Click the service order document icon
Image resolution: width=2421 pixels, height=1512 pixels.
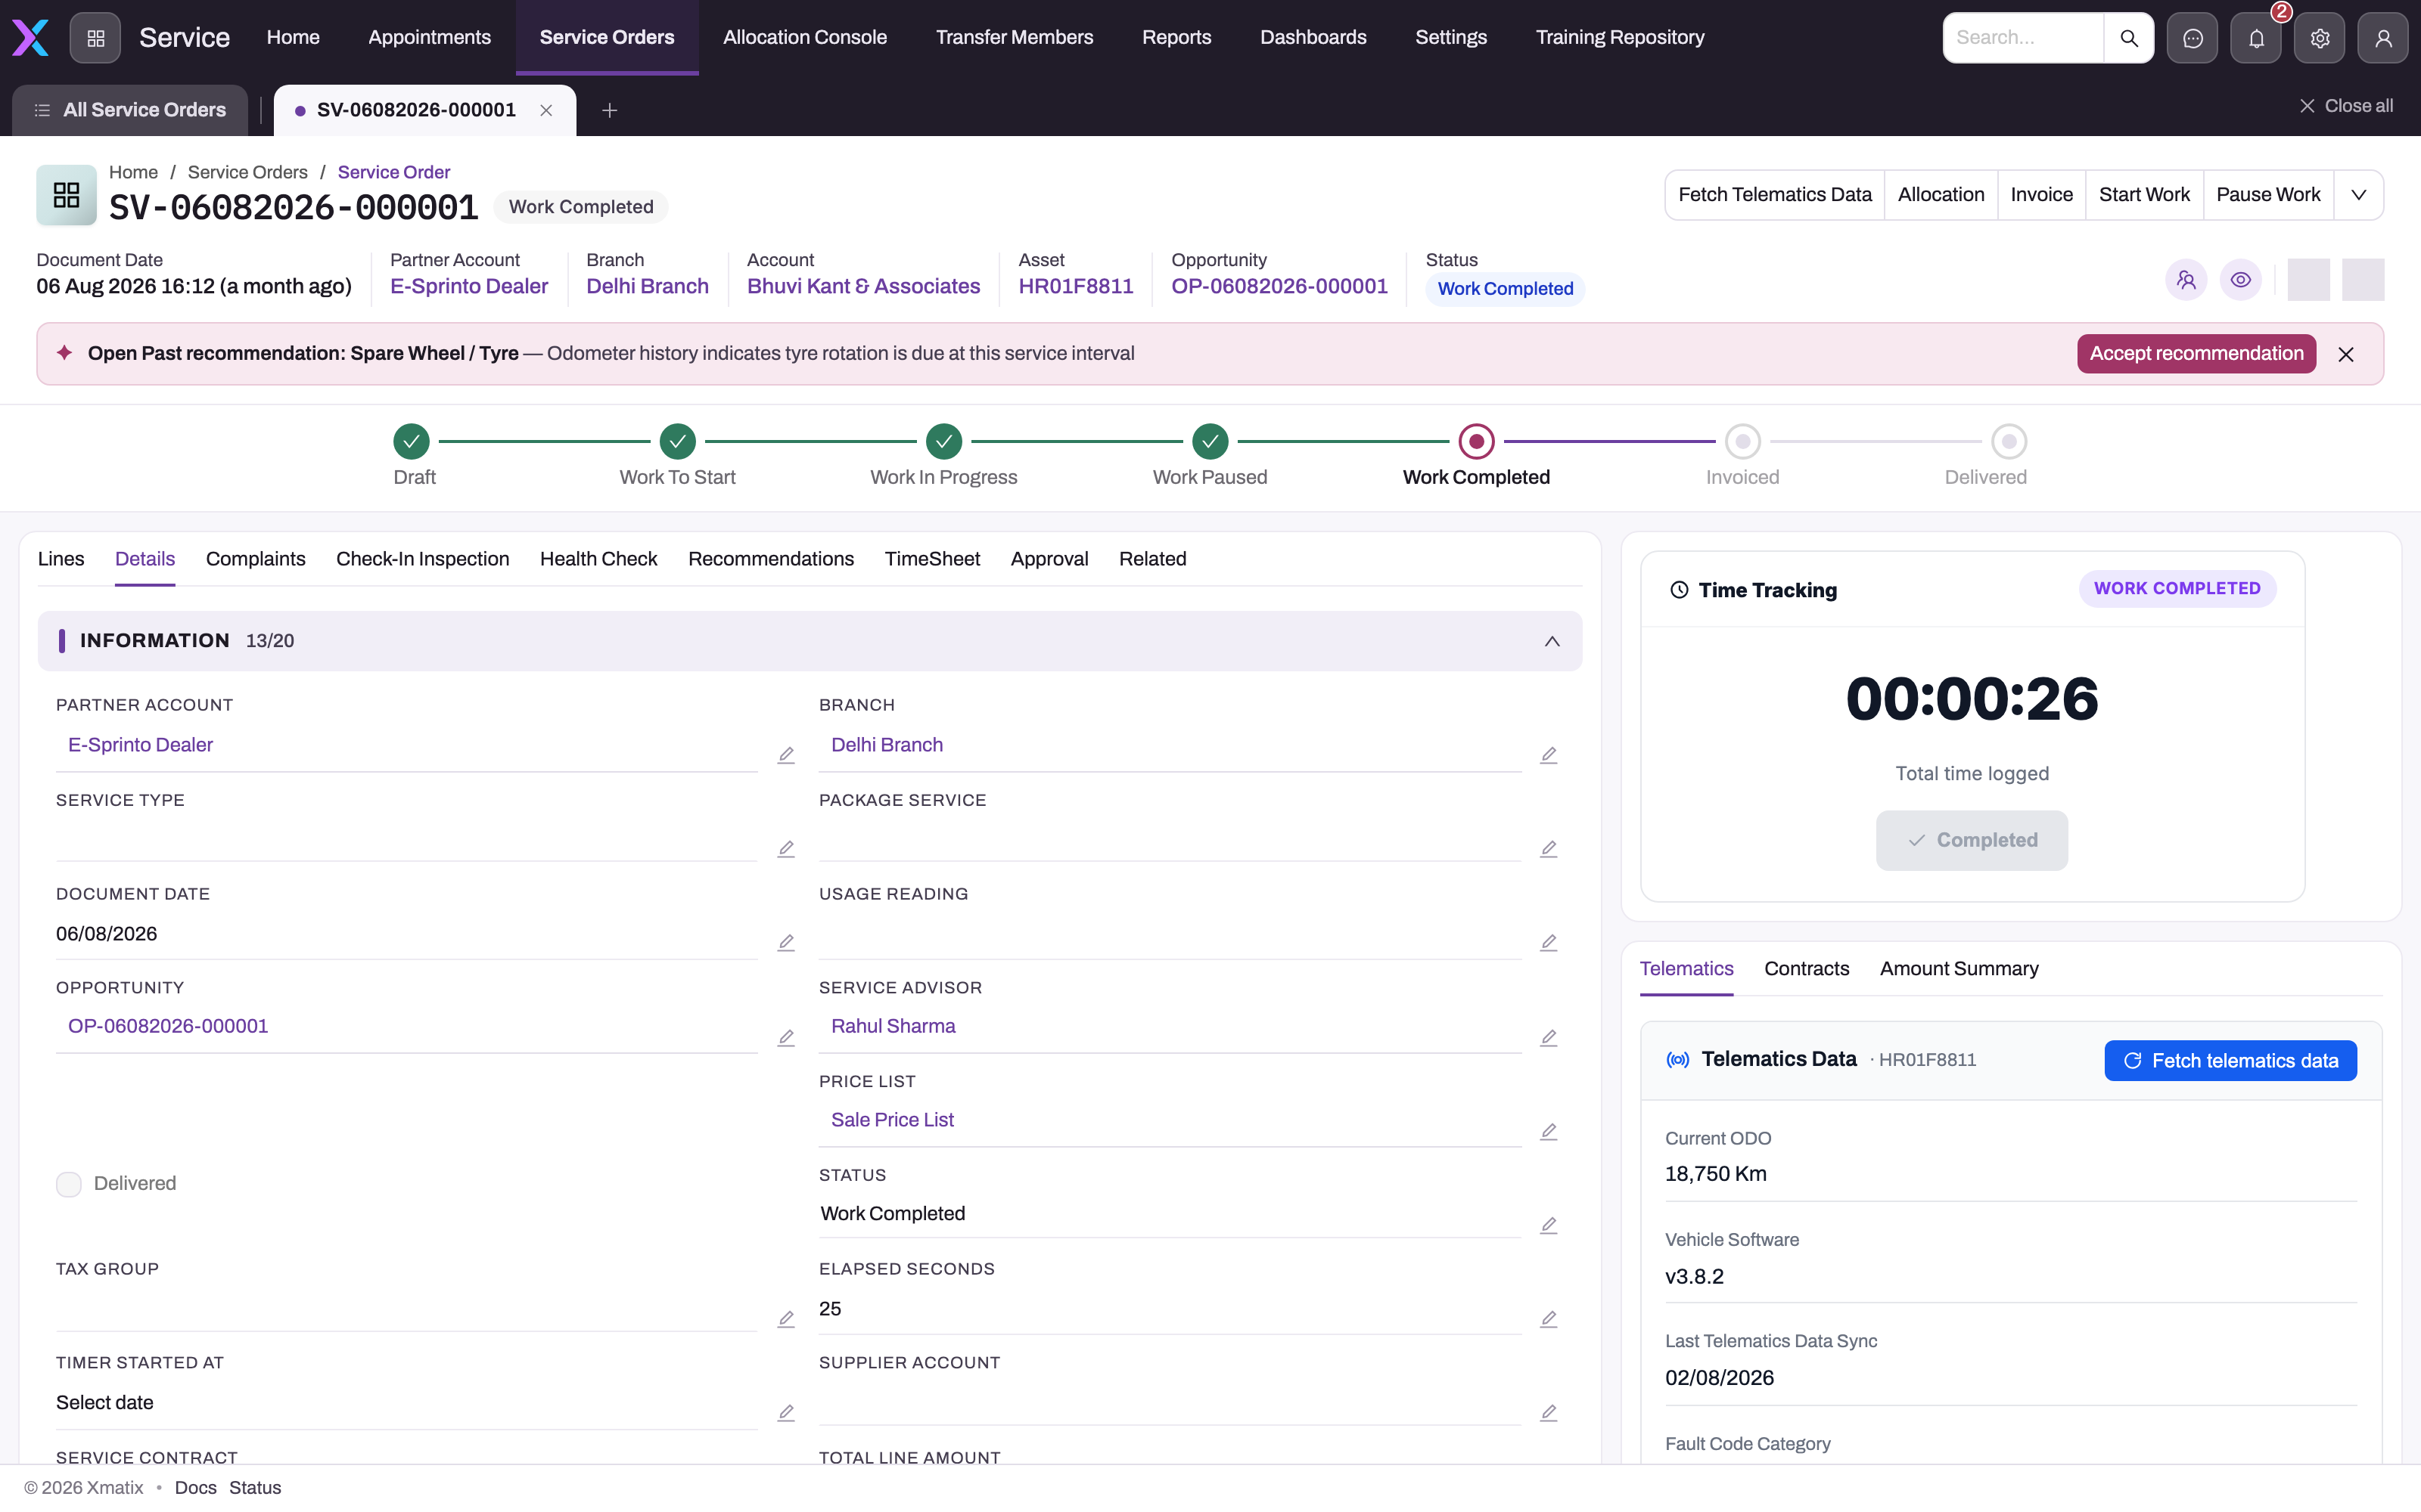pos(66,195)
